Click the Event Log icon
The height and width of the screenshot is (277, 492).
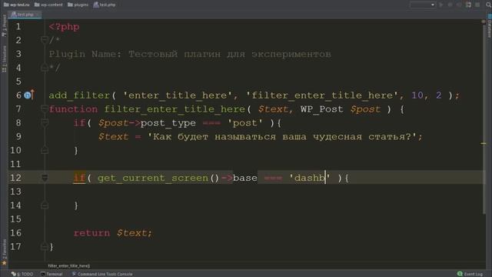[460, 274]
